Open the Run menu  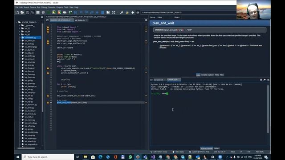coord(38,7)
